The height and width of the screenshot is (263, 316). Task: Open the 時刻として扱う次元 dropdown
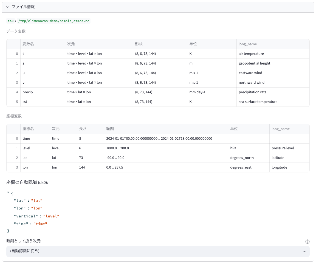click(x=158, y=251)
